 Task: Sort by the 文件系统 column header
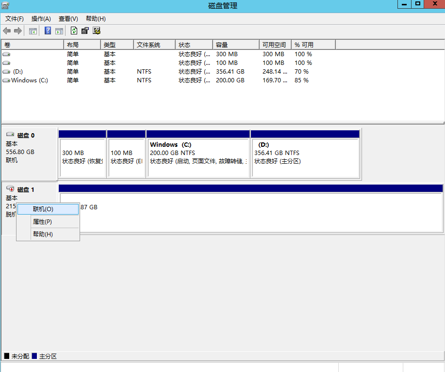coord(153,45)
